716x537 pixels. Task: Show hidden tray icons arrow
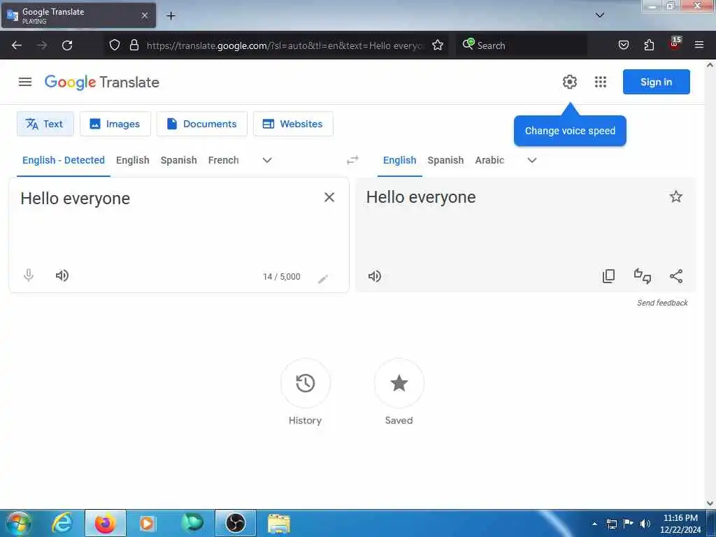[x=594, y=524]
